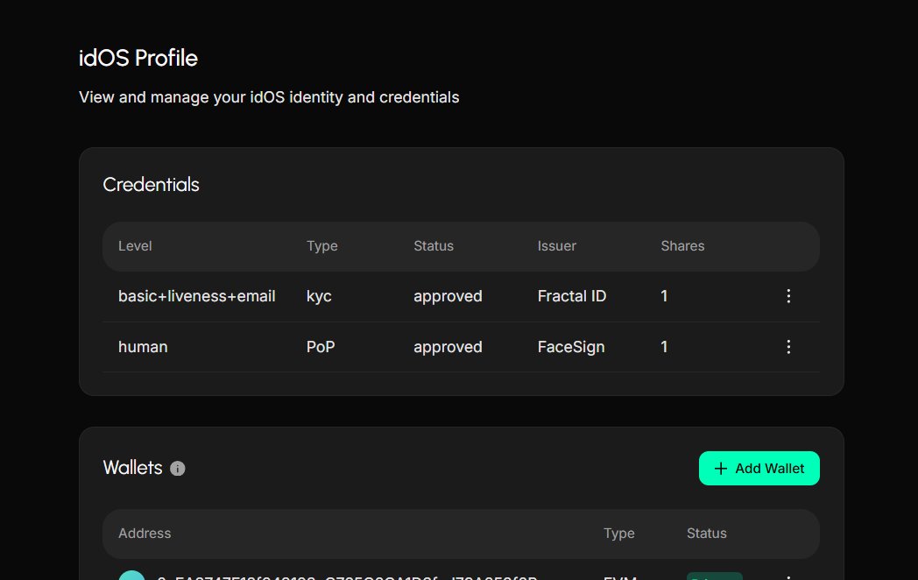This screenshot has height=580, width=918.
Task: Click the Issuer column header
Action: pyautogui.click(x=557, y=246)
